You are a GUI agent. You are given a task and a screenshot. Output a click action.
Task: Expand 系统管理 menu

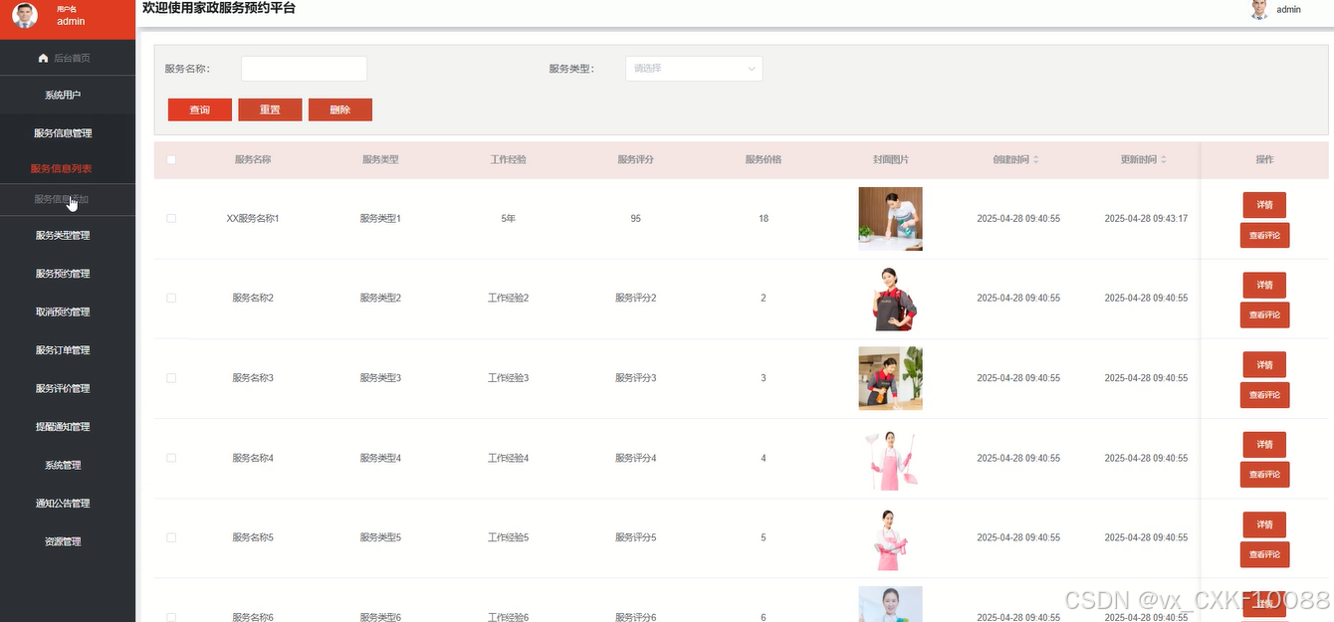(63, 465)
